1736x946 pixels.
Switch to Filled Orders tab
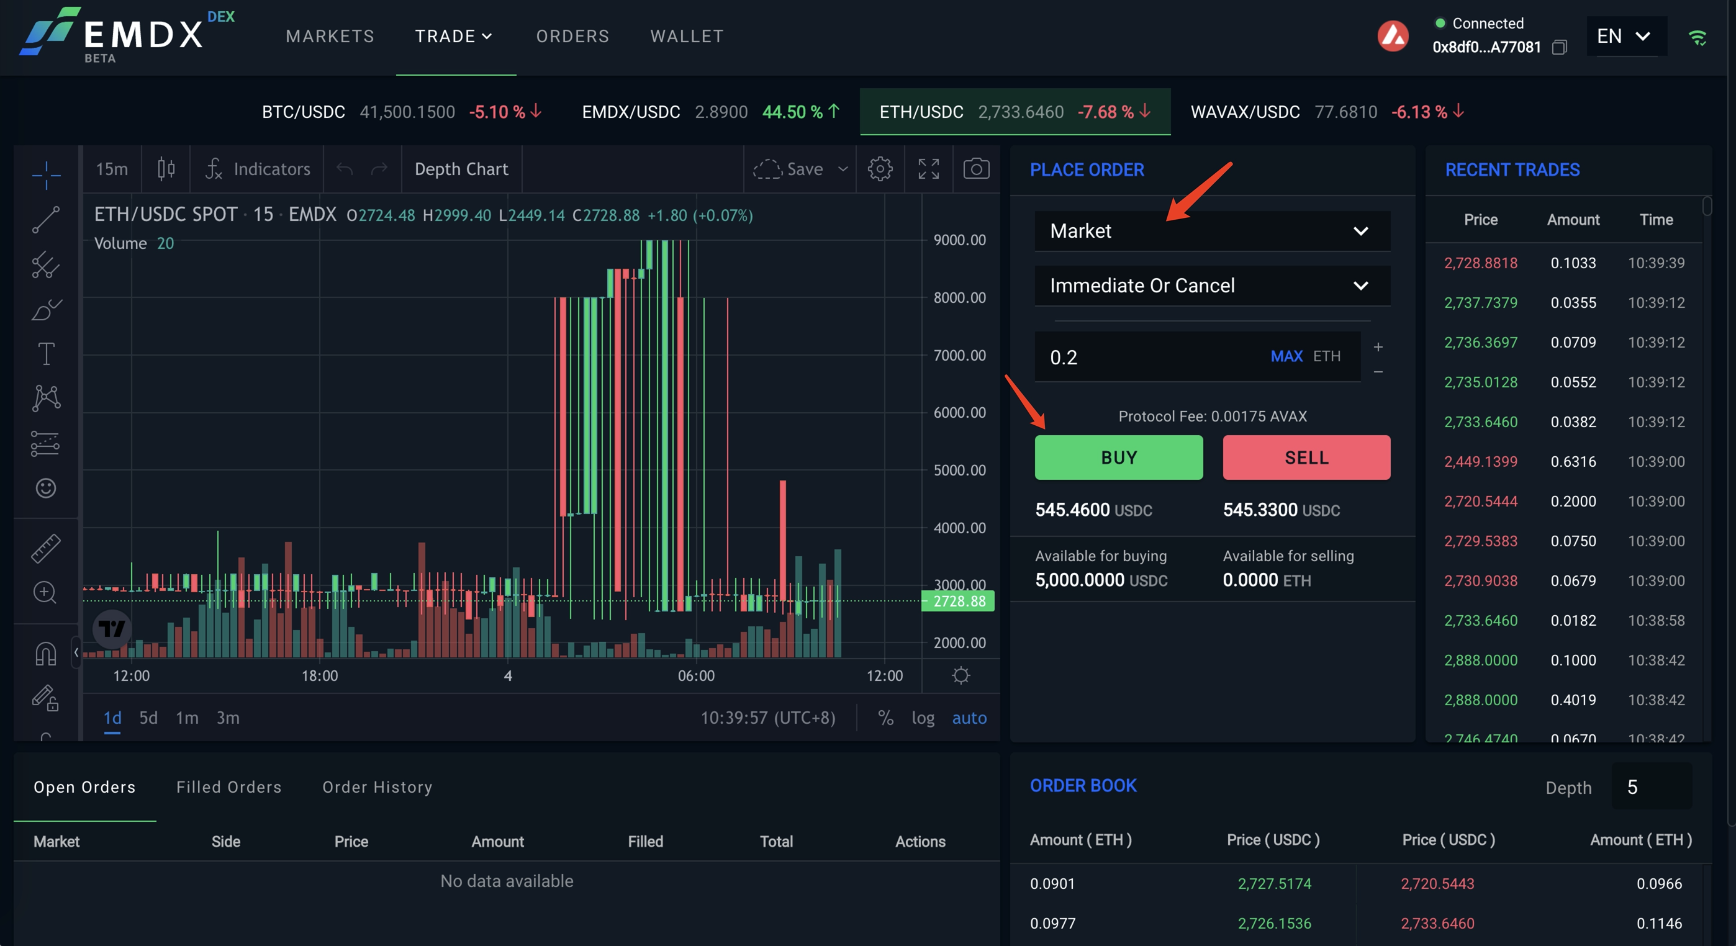click(x=228, y=787)
